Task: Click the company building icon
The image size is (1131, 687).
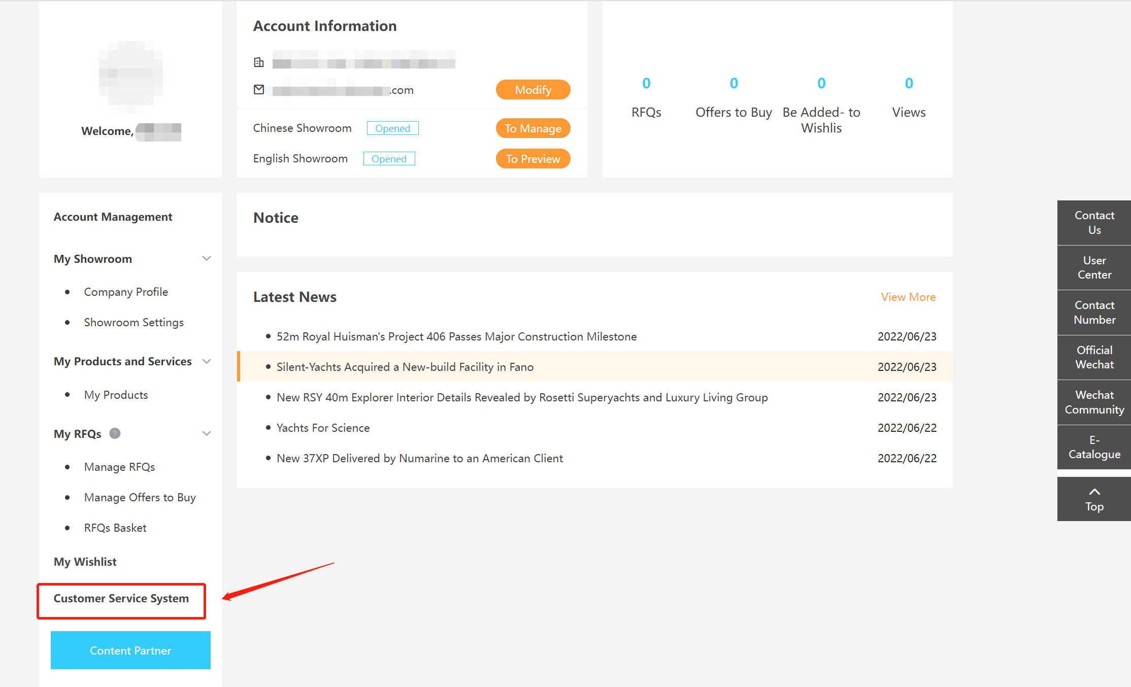Action: 259,62
